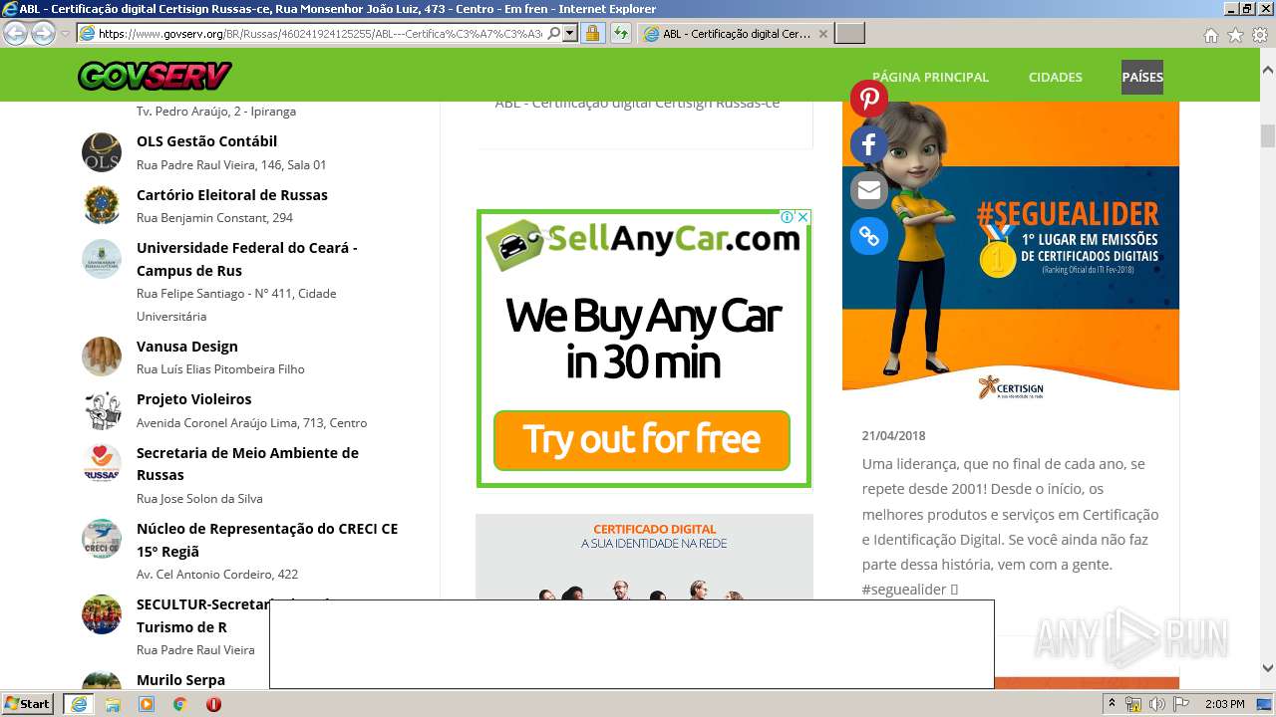The image size is (1276, 717).
Task: Open network icon in system tray
Action: pyautogui.click(x=1132, y=704)
